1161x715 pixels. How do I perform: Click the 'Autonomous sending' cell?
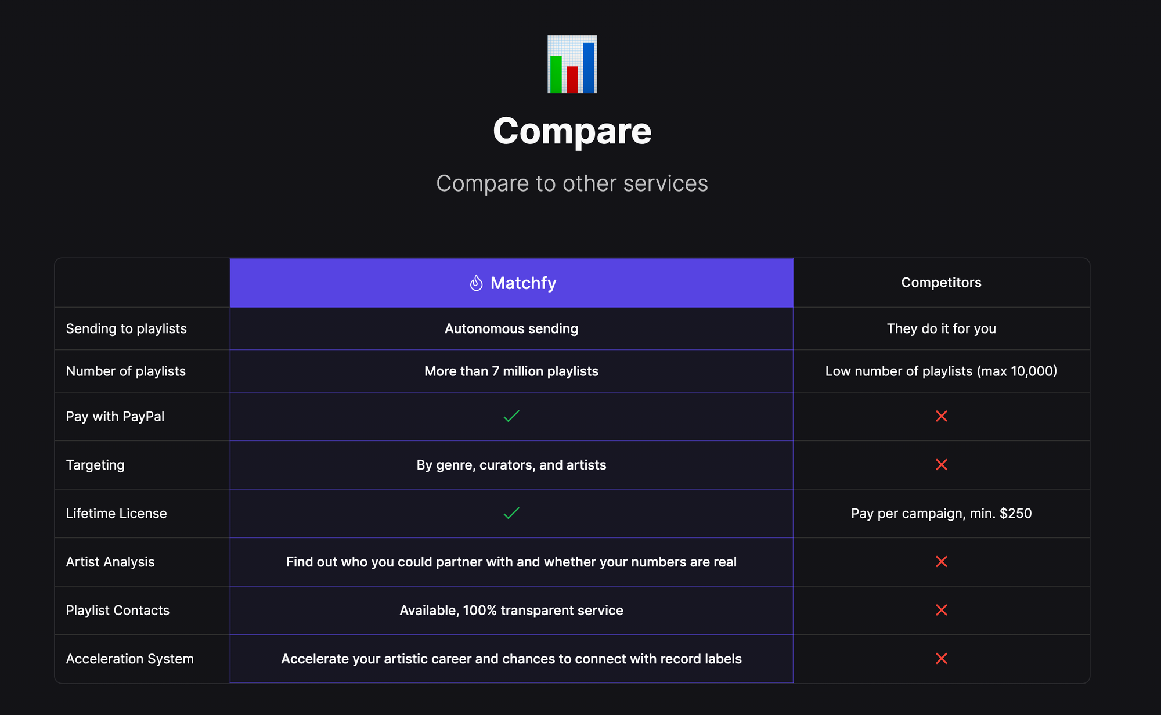click(x=511, y=328)
